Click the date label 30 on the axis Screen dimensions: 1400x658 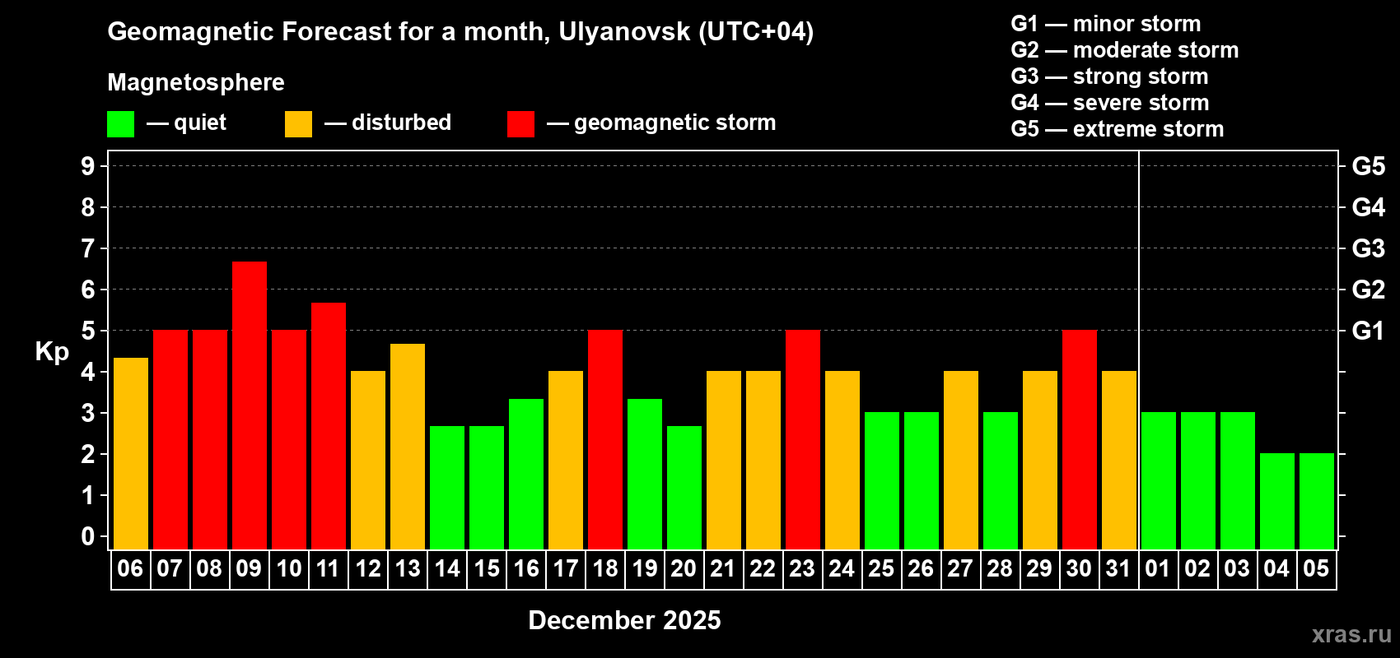pyautogui.click(x=1079, y=568)
